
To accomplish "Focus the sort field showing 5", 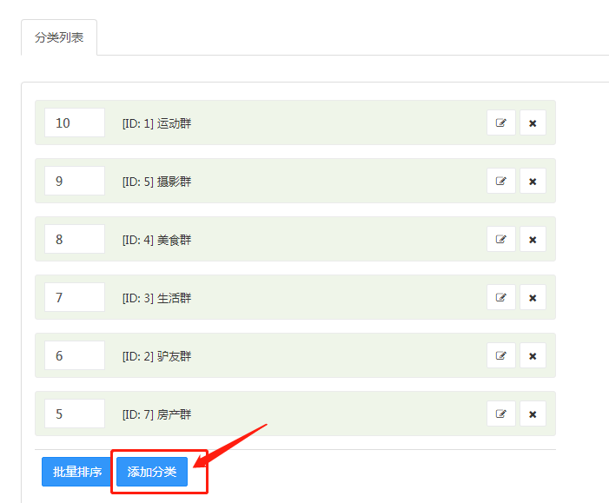I will tap(75, 414).
